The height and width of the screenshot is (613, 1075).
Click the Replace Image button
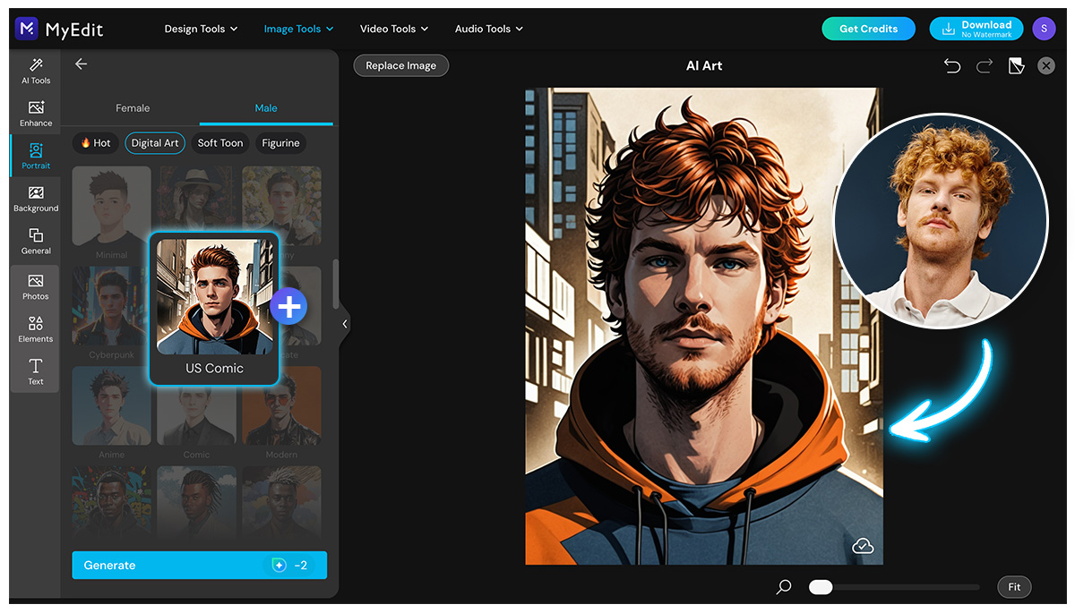point(400,64)
